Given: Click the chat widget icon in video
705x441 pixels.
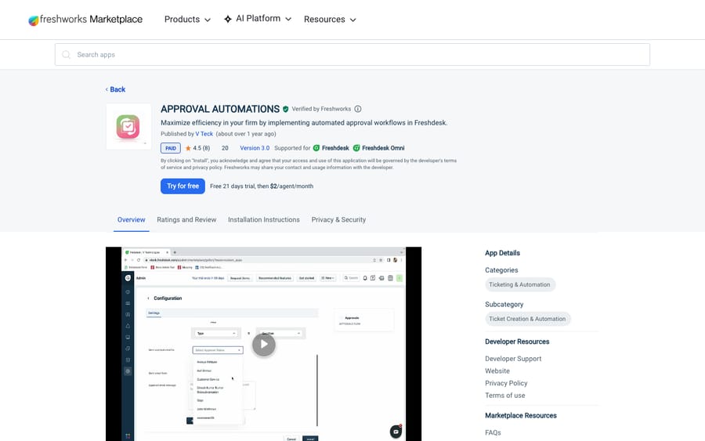Looking at the screenshot, I should pos(396,432).
